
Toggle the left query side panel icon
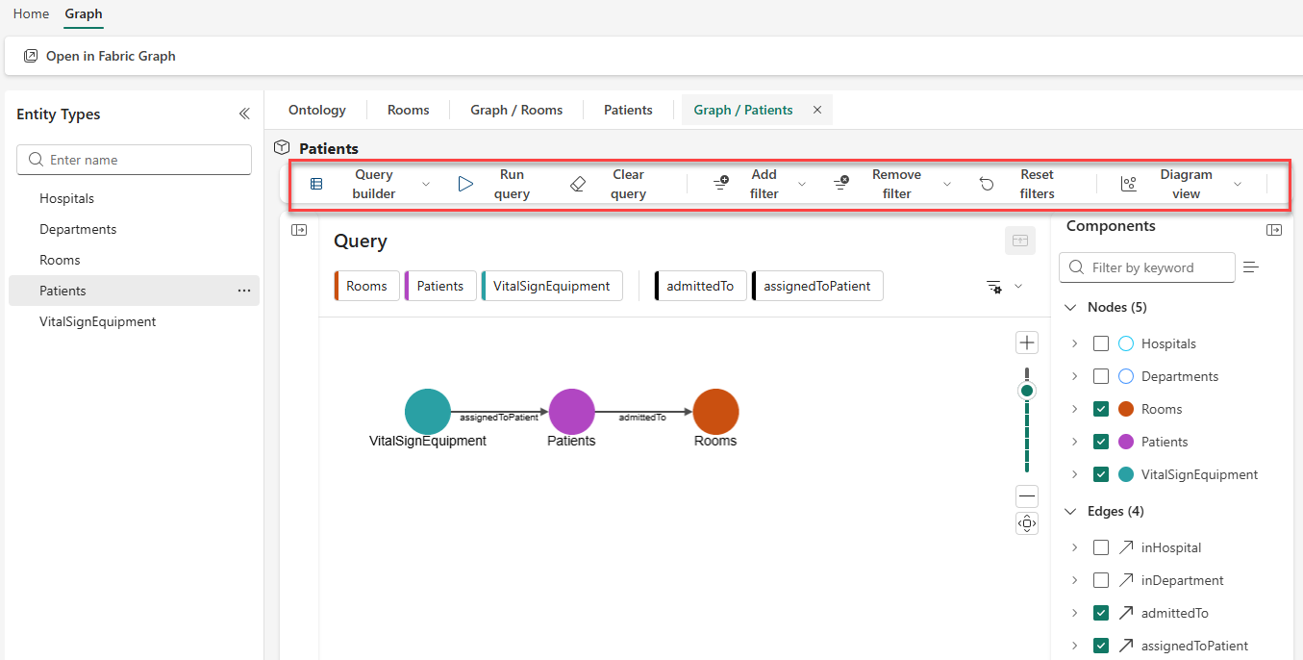299,230
